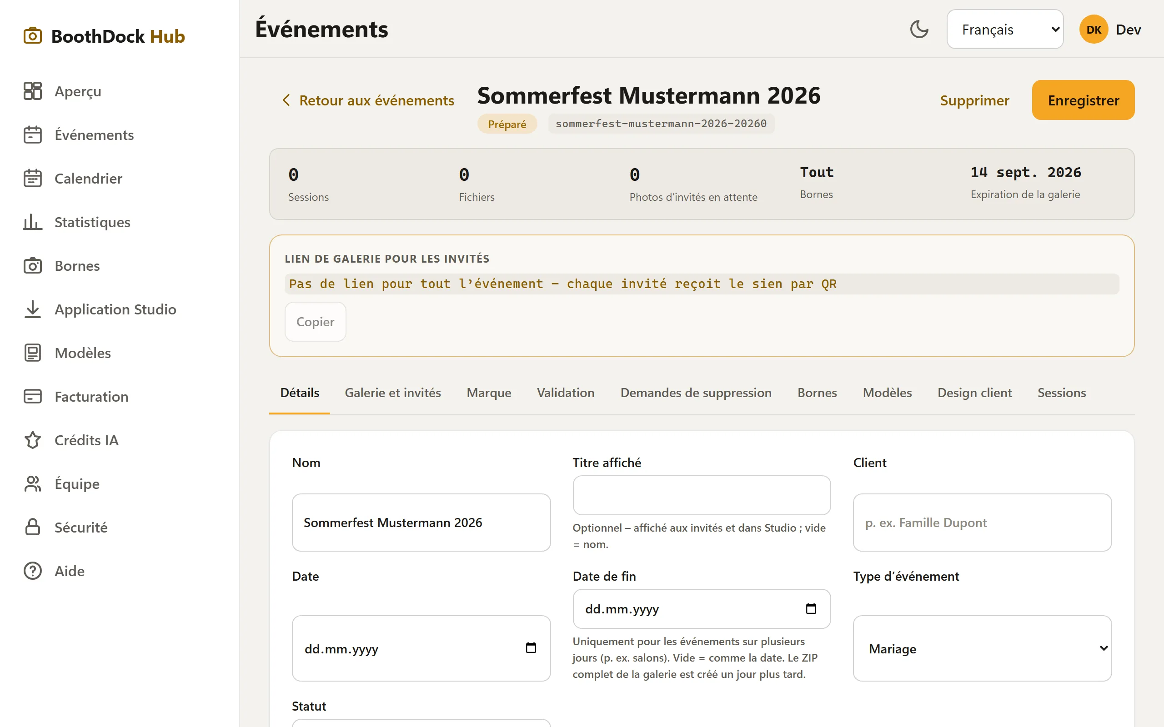Open date picker icon in Date field
1164x727 pixels.
coord(531,647)
